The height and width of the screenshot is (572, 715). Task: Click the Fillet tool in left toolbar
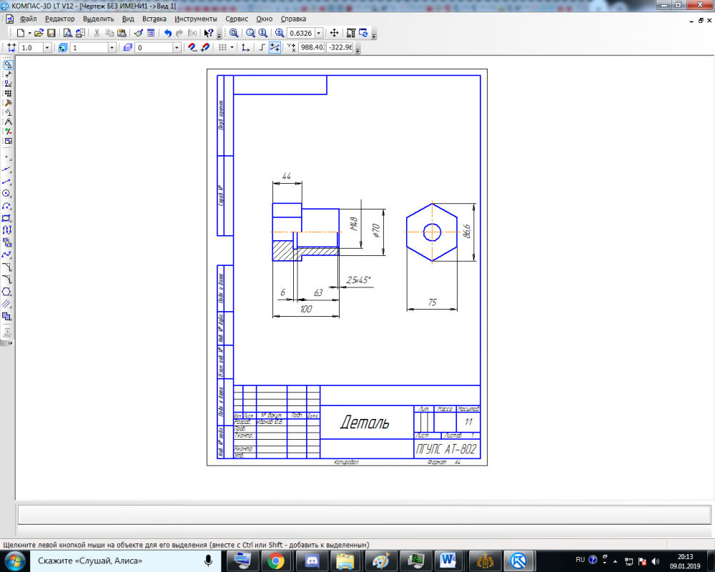pyautogui.click(x=6, y=279)
